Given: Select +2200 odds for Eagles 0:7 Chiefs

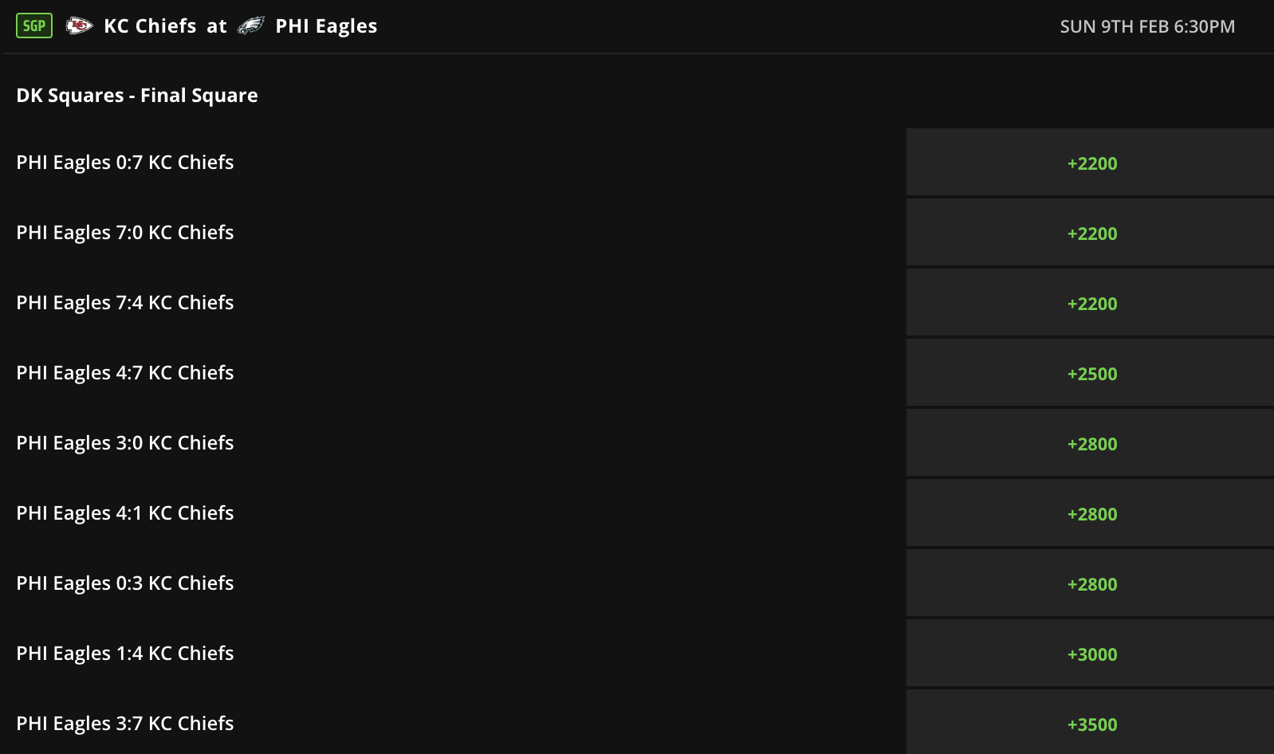Looking at the screenshot, I should (x=1091, y=163).
